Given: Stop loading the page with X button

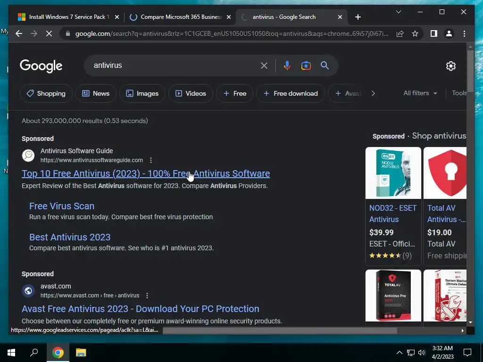Looking at the screenshot, I should (x=49, y=33).
